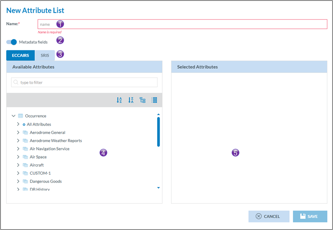
Task: Expand the CUSTOM-1 node
Action: click(x=18, y=173)
